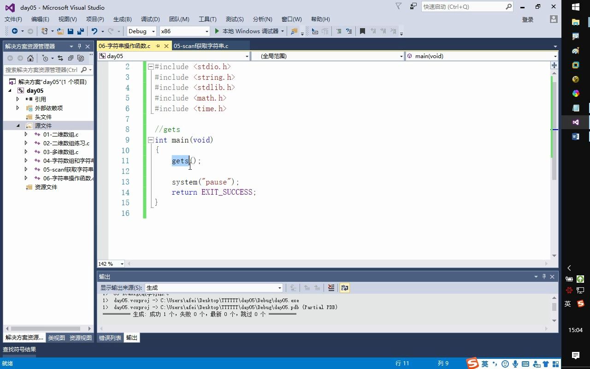
Task: Click the open file folder icon
Action: pyautogui.click(x=60, y=31)
